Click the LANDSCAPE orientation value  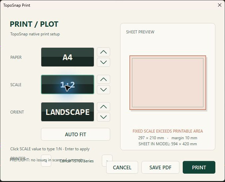pos(68,112)
